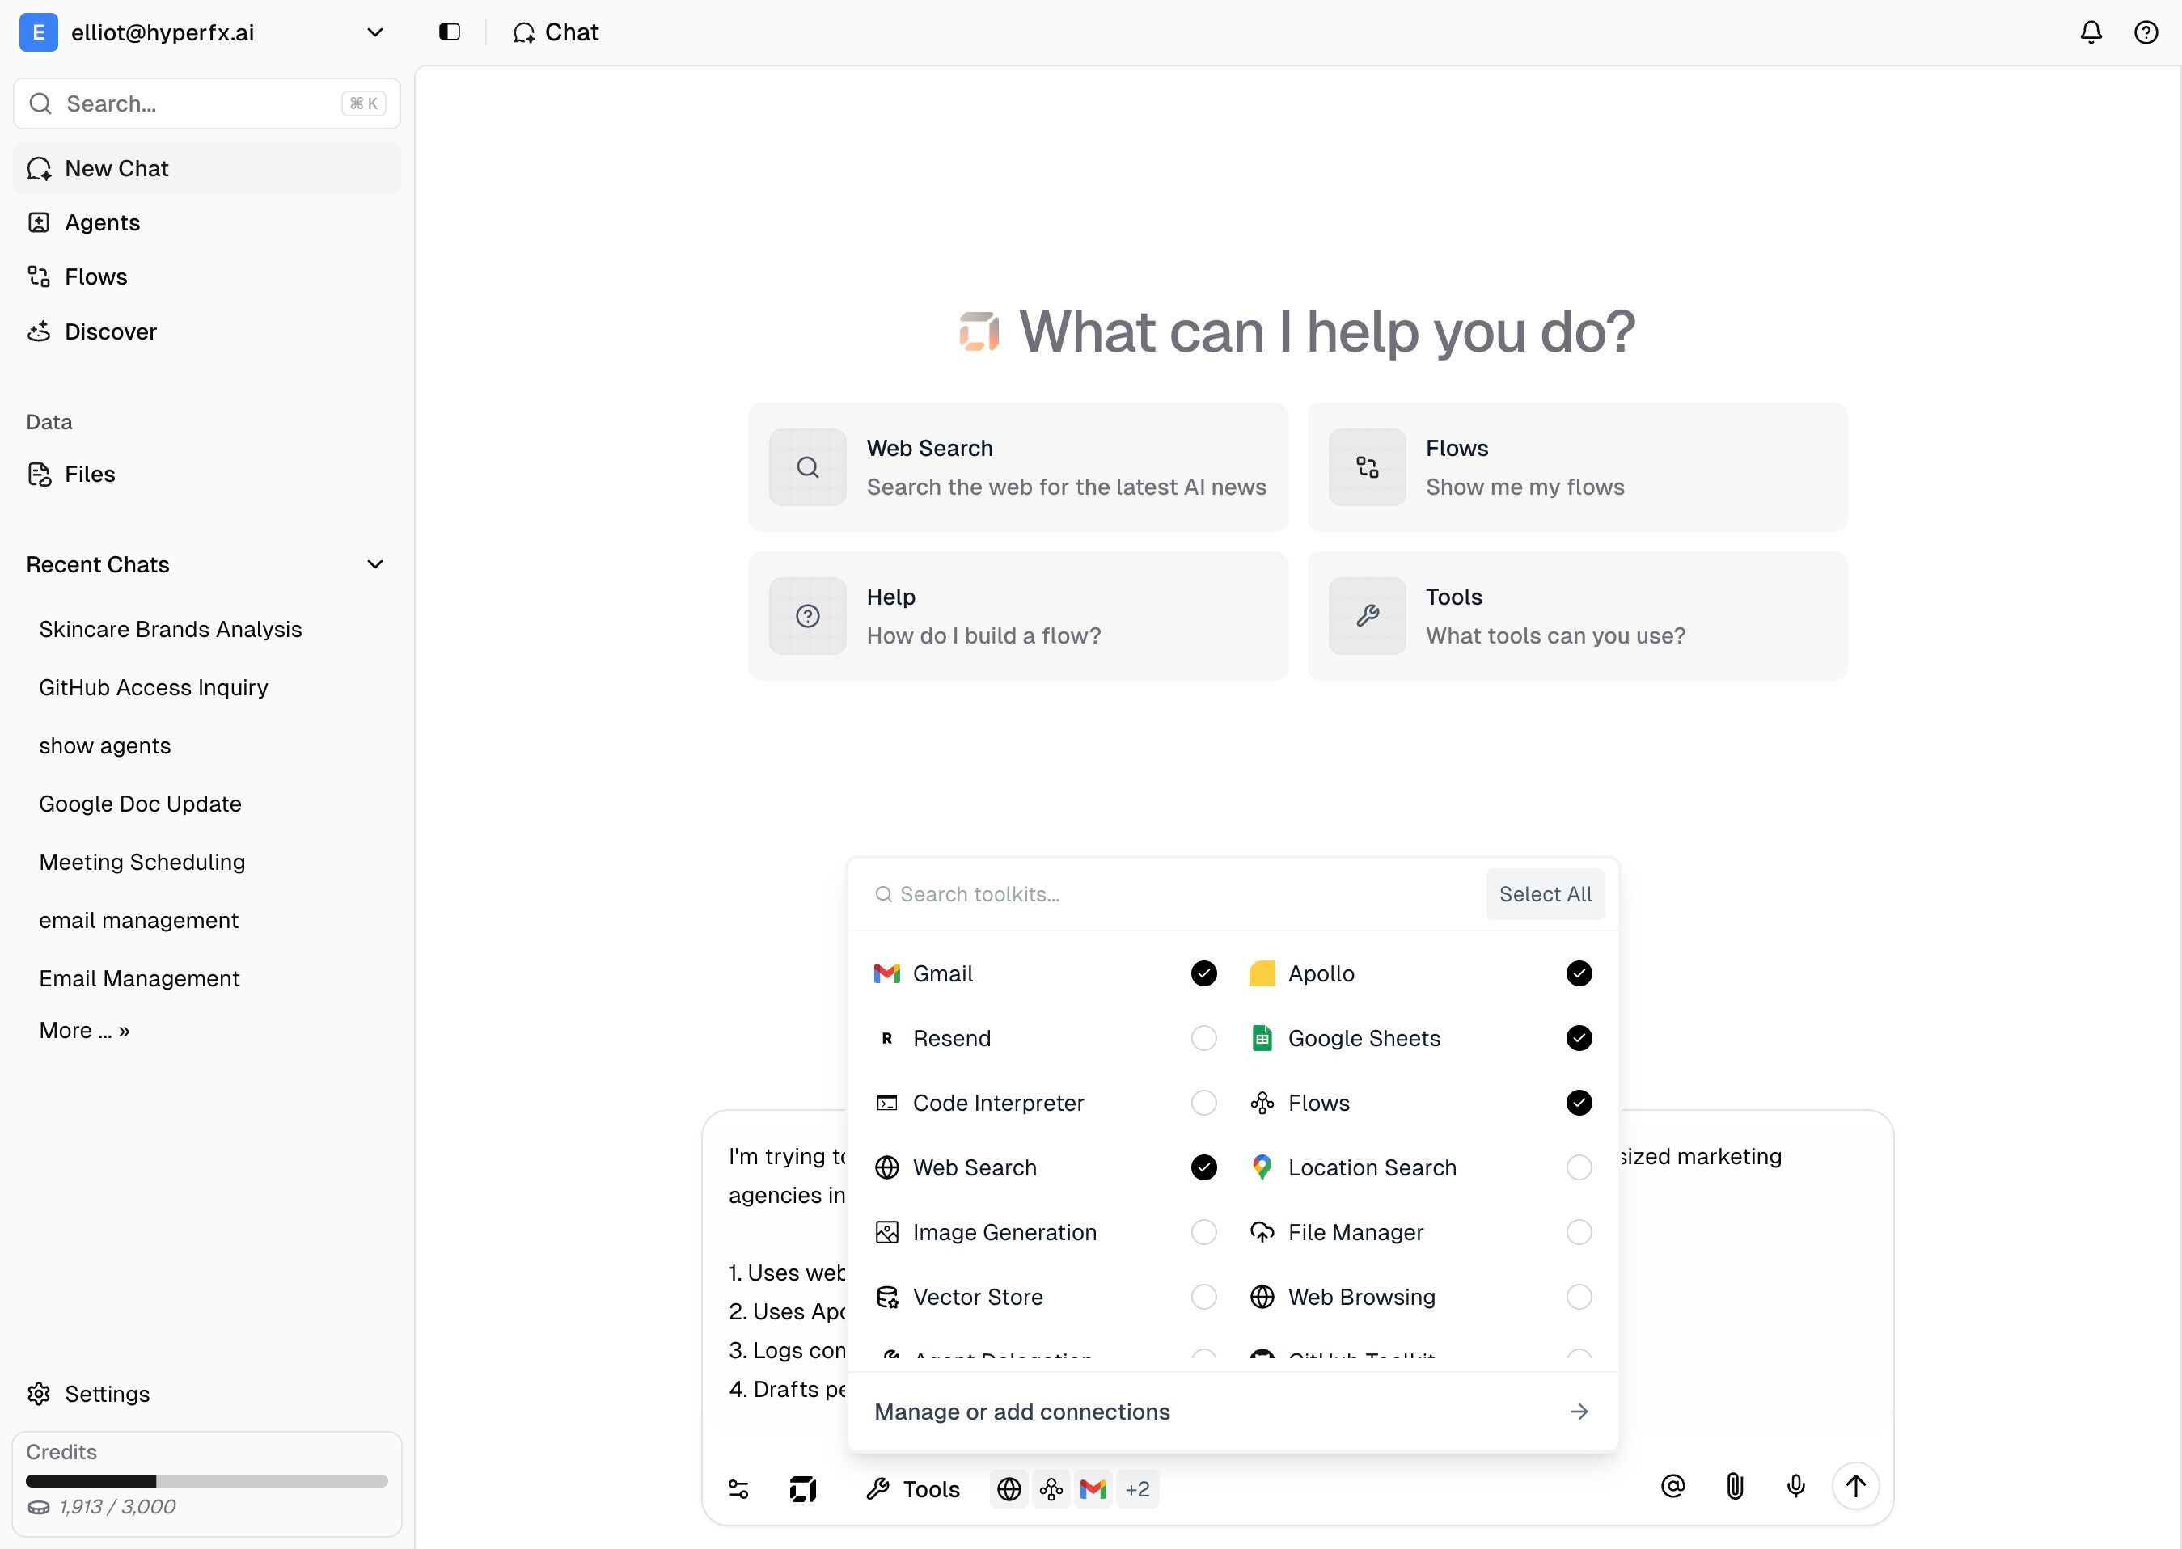Collapse the Recent Chats section
Image resolution: width=2182 pixels, height=1549 pixels.
[375, 564]
